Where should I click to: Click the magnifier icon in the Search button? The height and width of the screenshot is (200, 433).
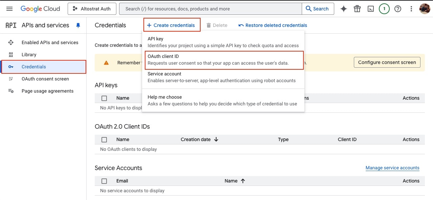309,9
